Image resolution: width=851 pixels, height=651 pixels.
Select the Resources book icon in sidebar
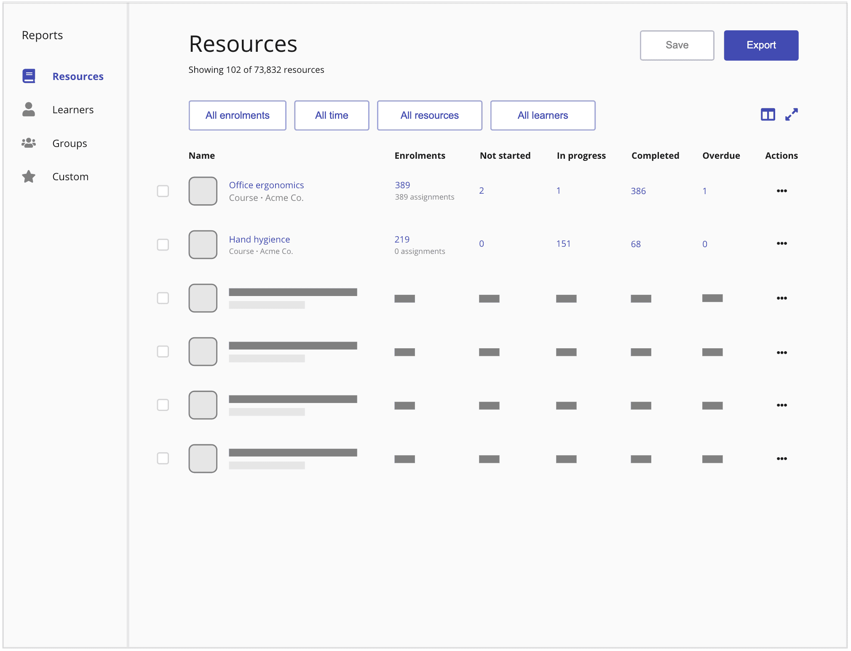[x=28, y=76]
